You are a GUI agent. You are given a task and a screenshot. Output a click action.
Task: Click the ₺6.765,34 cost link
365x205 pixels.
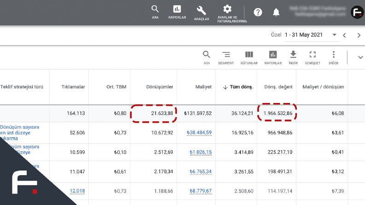200,171
